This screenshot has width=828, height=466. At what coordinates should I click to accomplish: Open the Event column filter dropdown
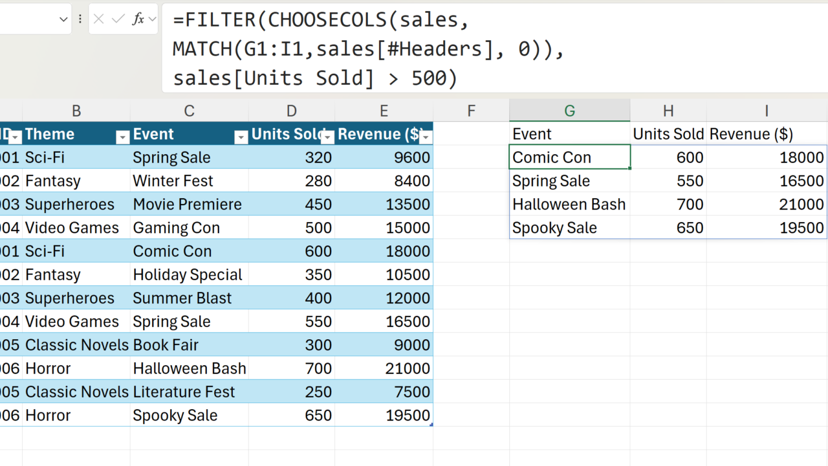pos(241,137)
